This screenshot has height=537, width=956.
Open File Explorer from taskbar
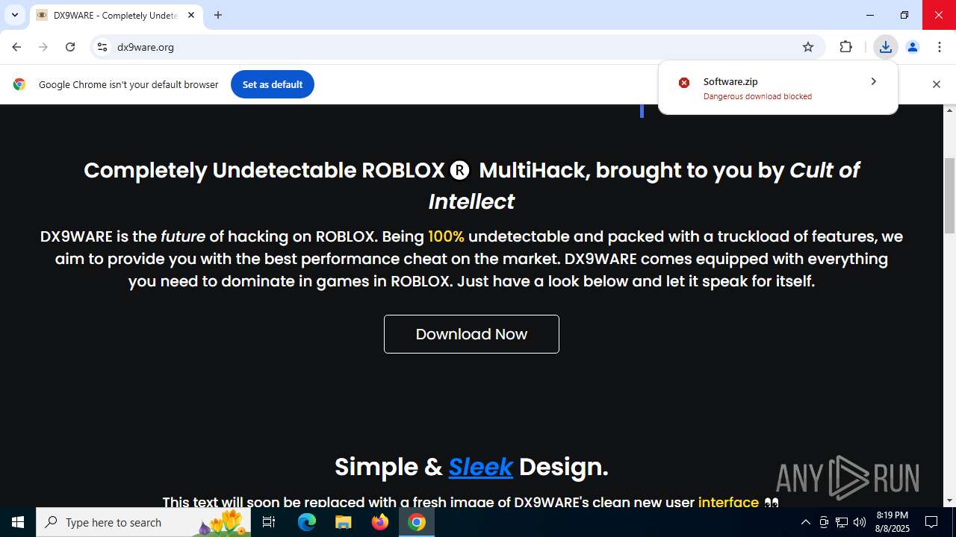point(343,522)
